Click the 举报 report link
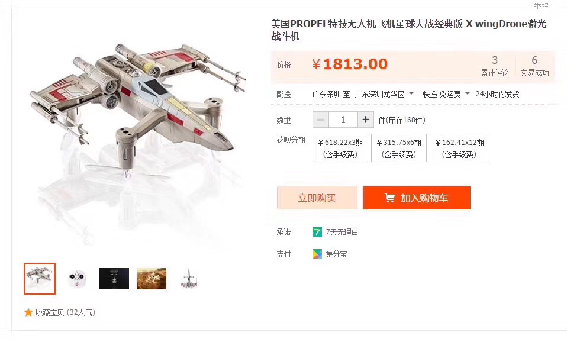The image size is (567, 342). tap(542, 6)
